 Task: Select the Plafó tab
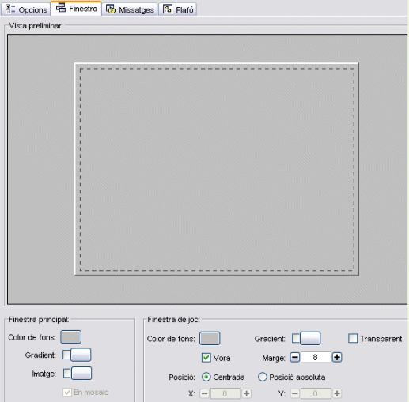(178, 9)
